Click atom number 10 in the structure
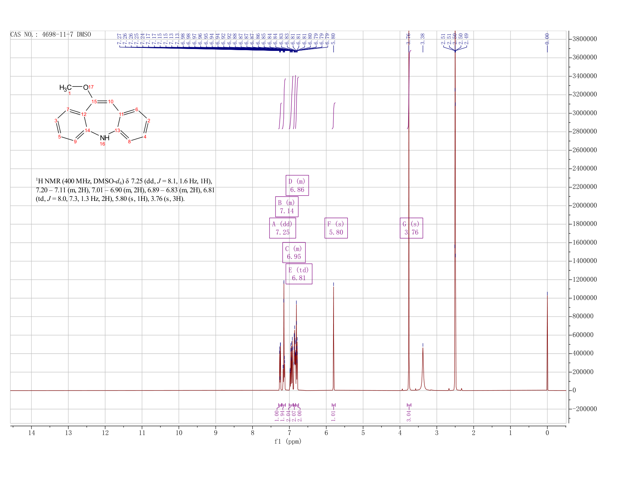Screen dimensions: 617x477 point(111,101)
